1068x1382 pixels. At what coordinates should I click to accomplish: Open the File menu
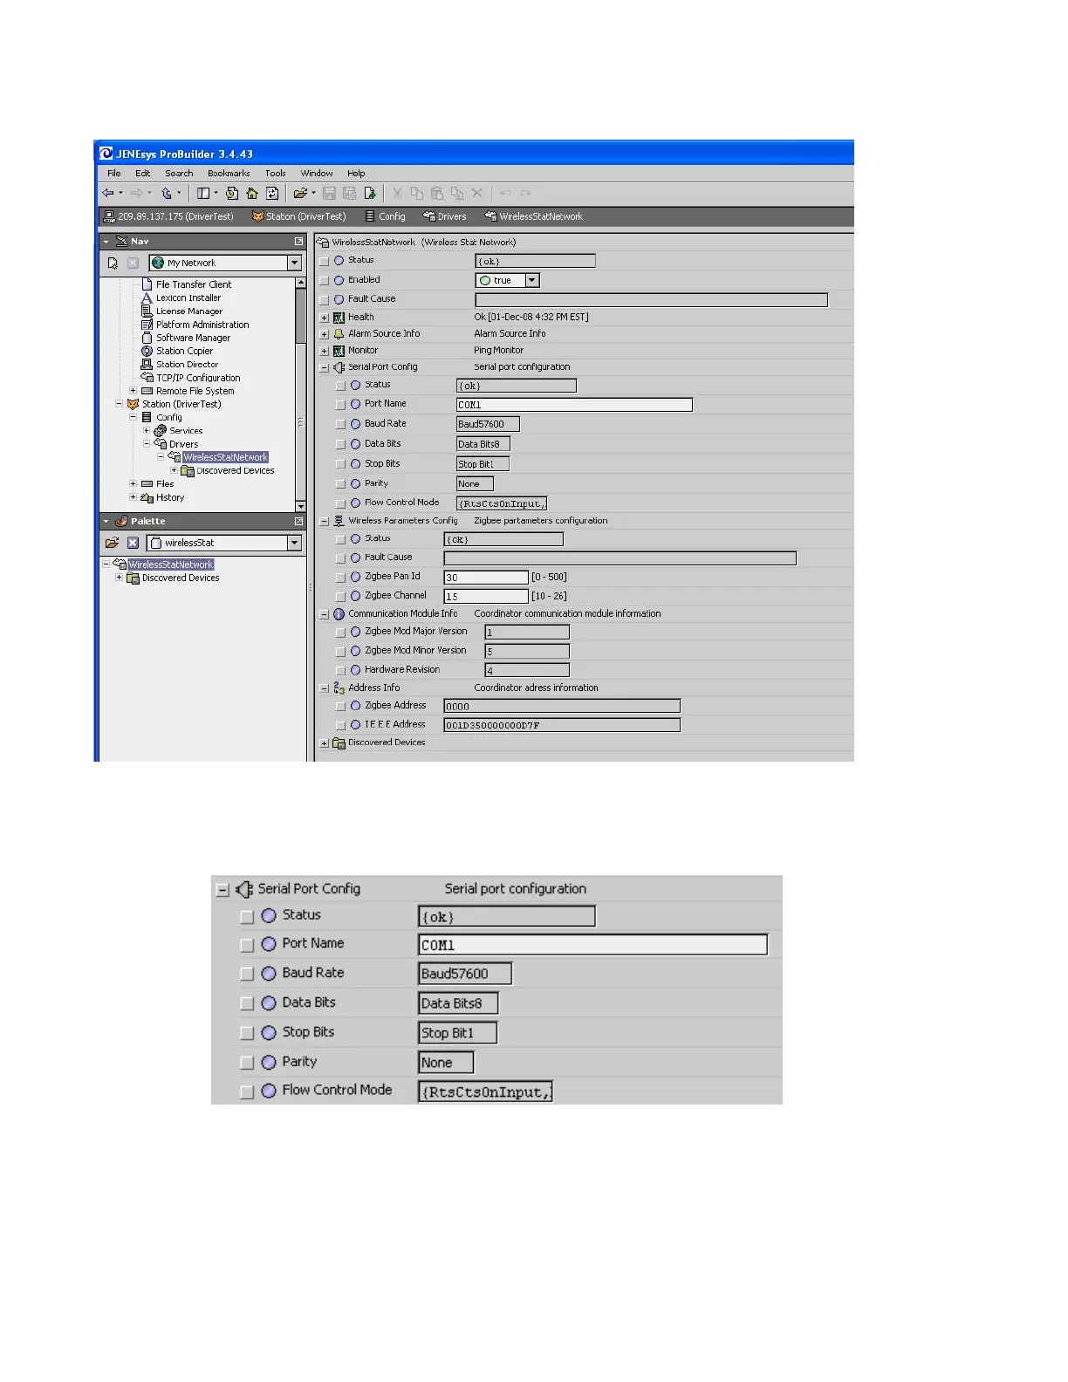pos(114,174)
